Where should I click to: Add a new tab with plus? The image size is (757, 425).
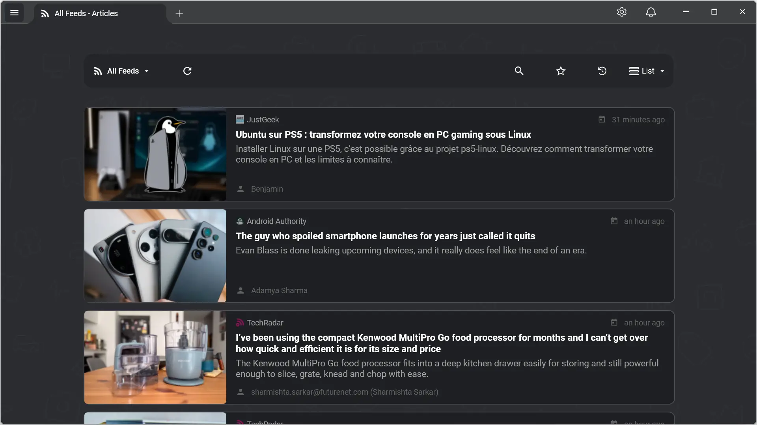179,13
